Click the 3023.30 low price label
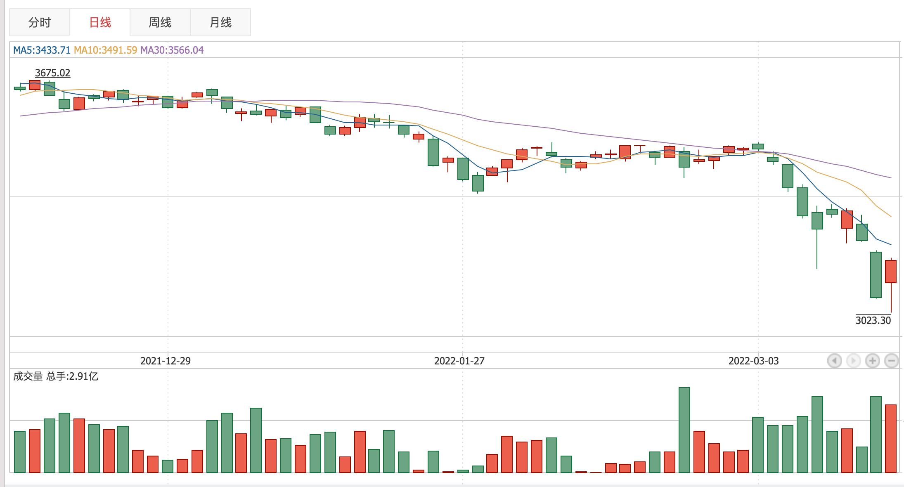The image size is (904, 487). [873, 320]
